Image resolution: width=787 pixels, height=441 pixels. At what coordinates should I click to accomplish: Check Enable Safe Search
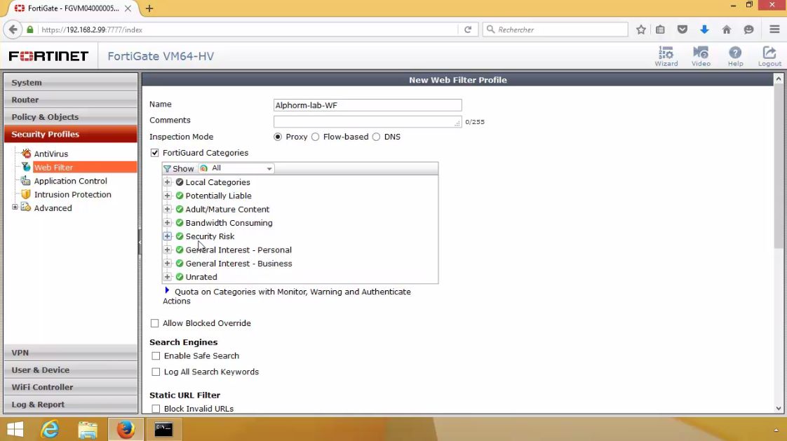[x=156, y=356]
